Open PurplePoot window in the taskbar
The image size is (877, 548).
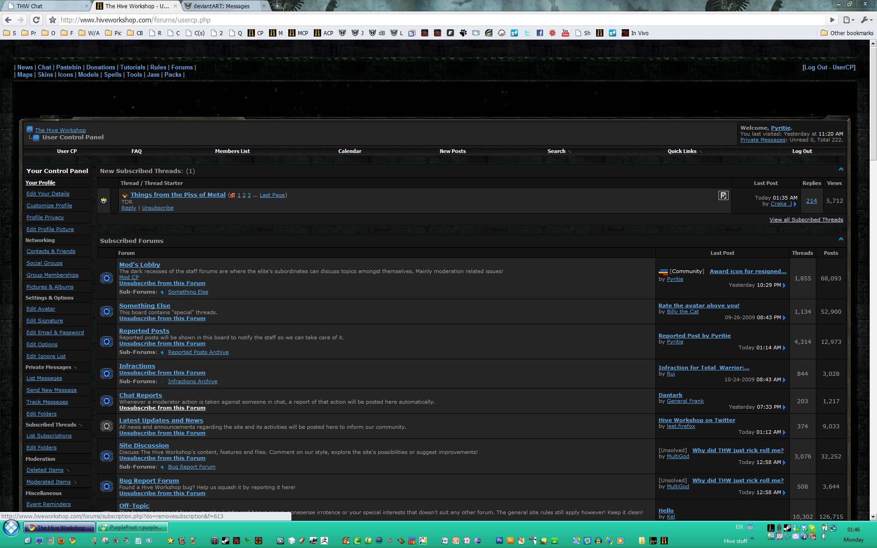pos(132,527)
